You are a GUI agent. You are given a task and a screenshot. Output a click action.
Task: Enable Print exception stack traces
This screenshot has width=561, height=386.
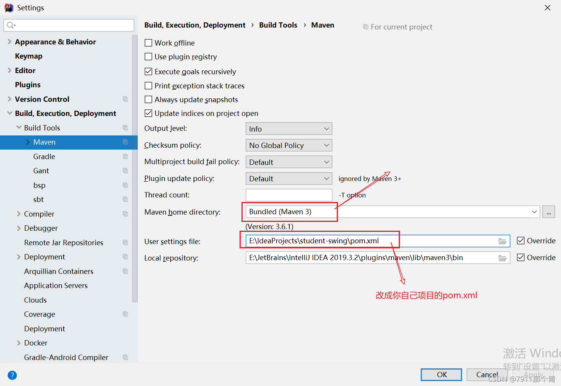click(x=148, y=86)
